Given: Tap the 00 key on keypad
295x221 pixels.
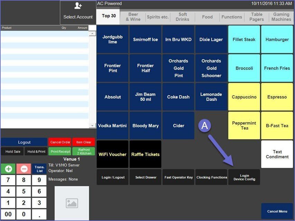Looking at the screenshot, I should pos(8,214).
